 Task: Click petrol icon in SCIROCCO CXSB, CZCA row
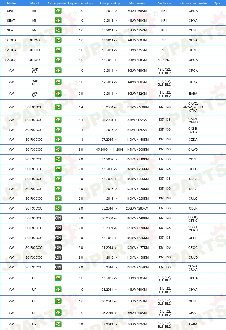[58, 130]
